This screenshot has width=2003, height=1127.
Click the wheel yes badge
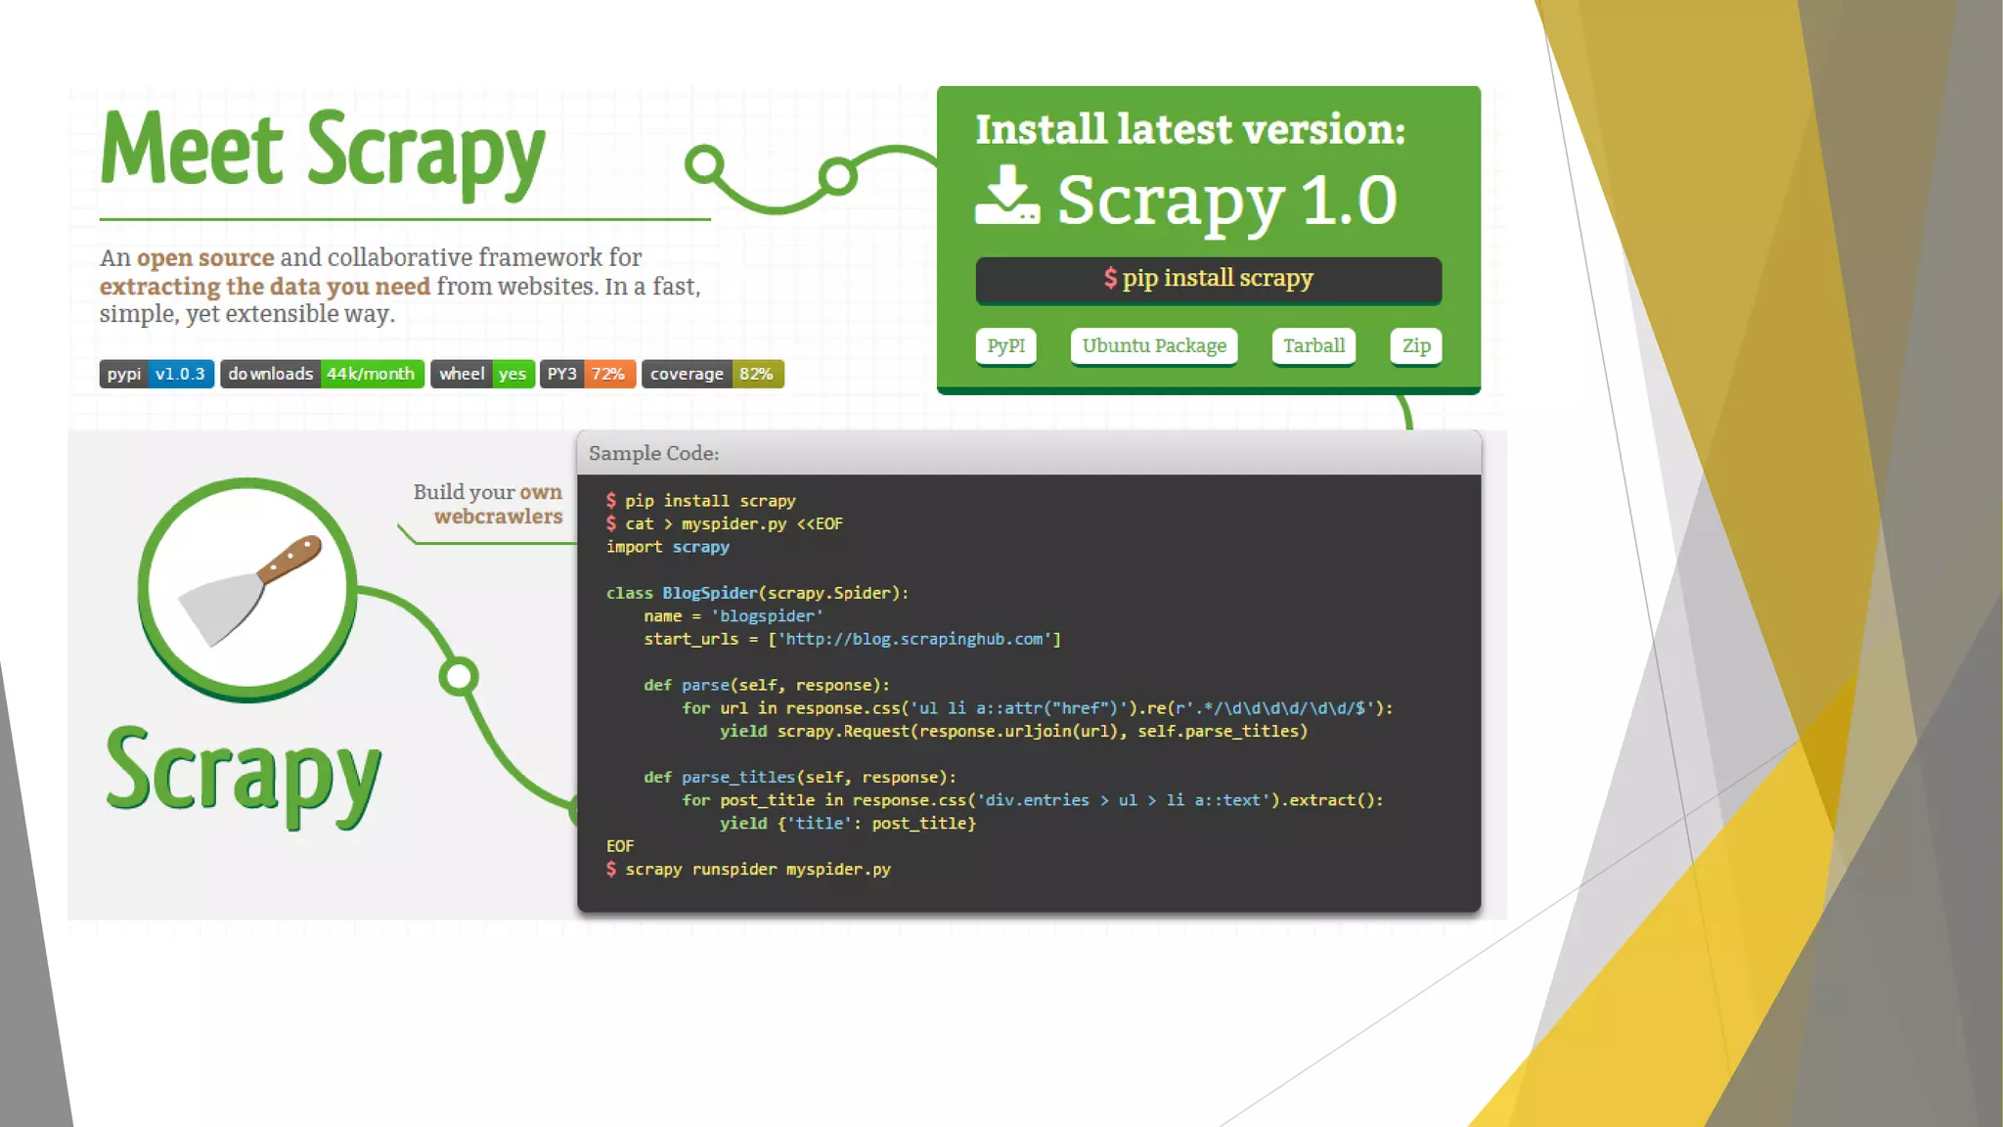coord(482,374)
